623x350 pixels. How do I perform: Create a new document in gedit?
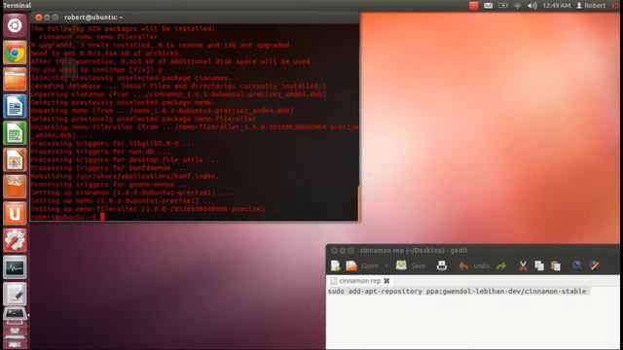pos(335,265)
